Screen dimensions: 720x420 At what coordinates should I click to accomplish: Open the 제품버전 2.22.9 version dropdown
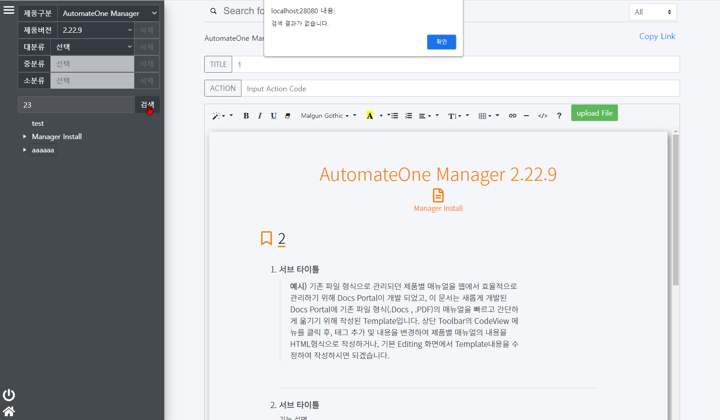96,30
